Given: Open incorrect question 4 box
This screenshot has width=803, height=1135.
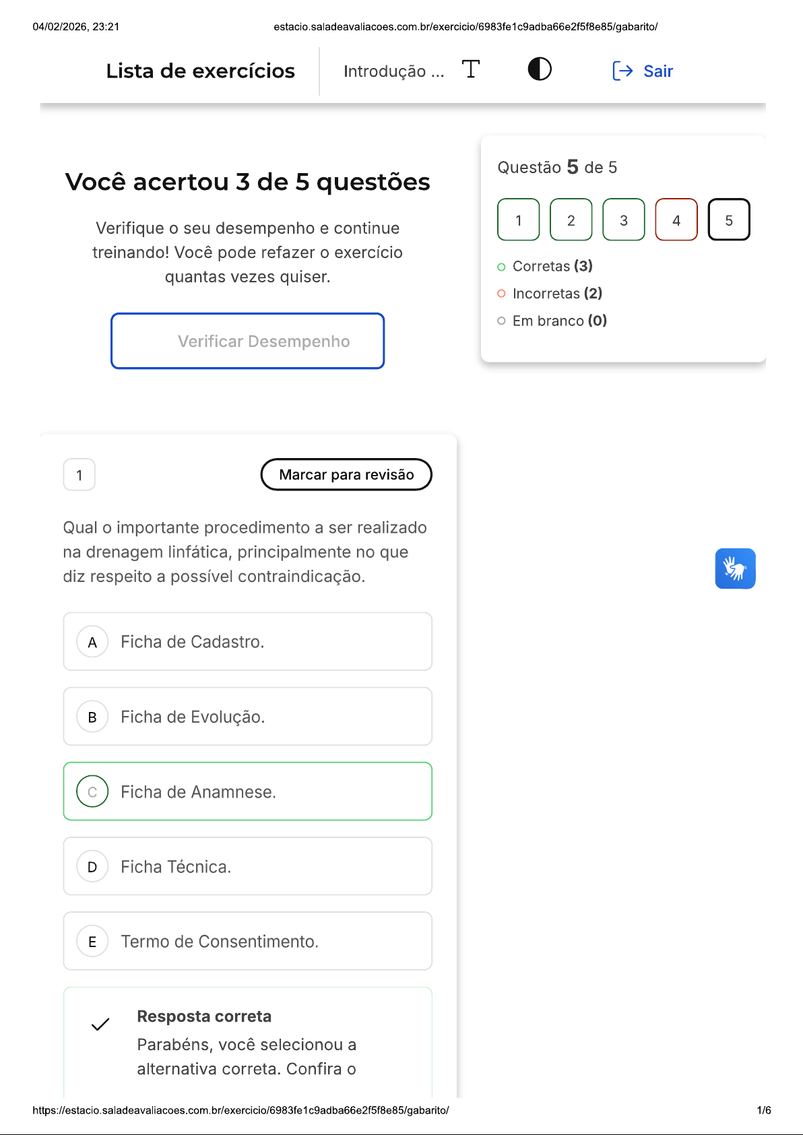Looking at the screenshot, I should 676,220.
